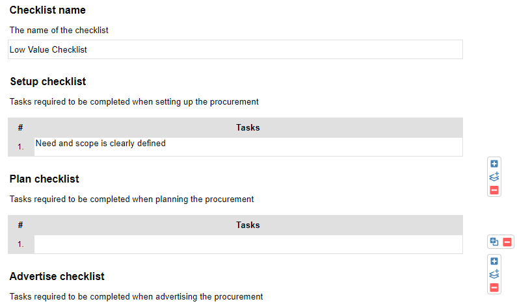Remove last row from the Setup checklist table
Viewport: 517px width, 306px height.
[494, 190]
